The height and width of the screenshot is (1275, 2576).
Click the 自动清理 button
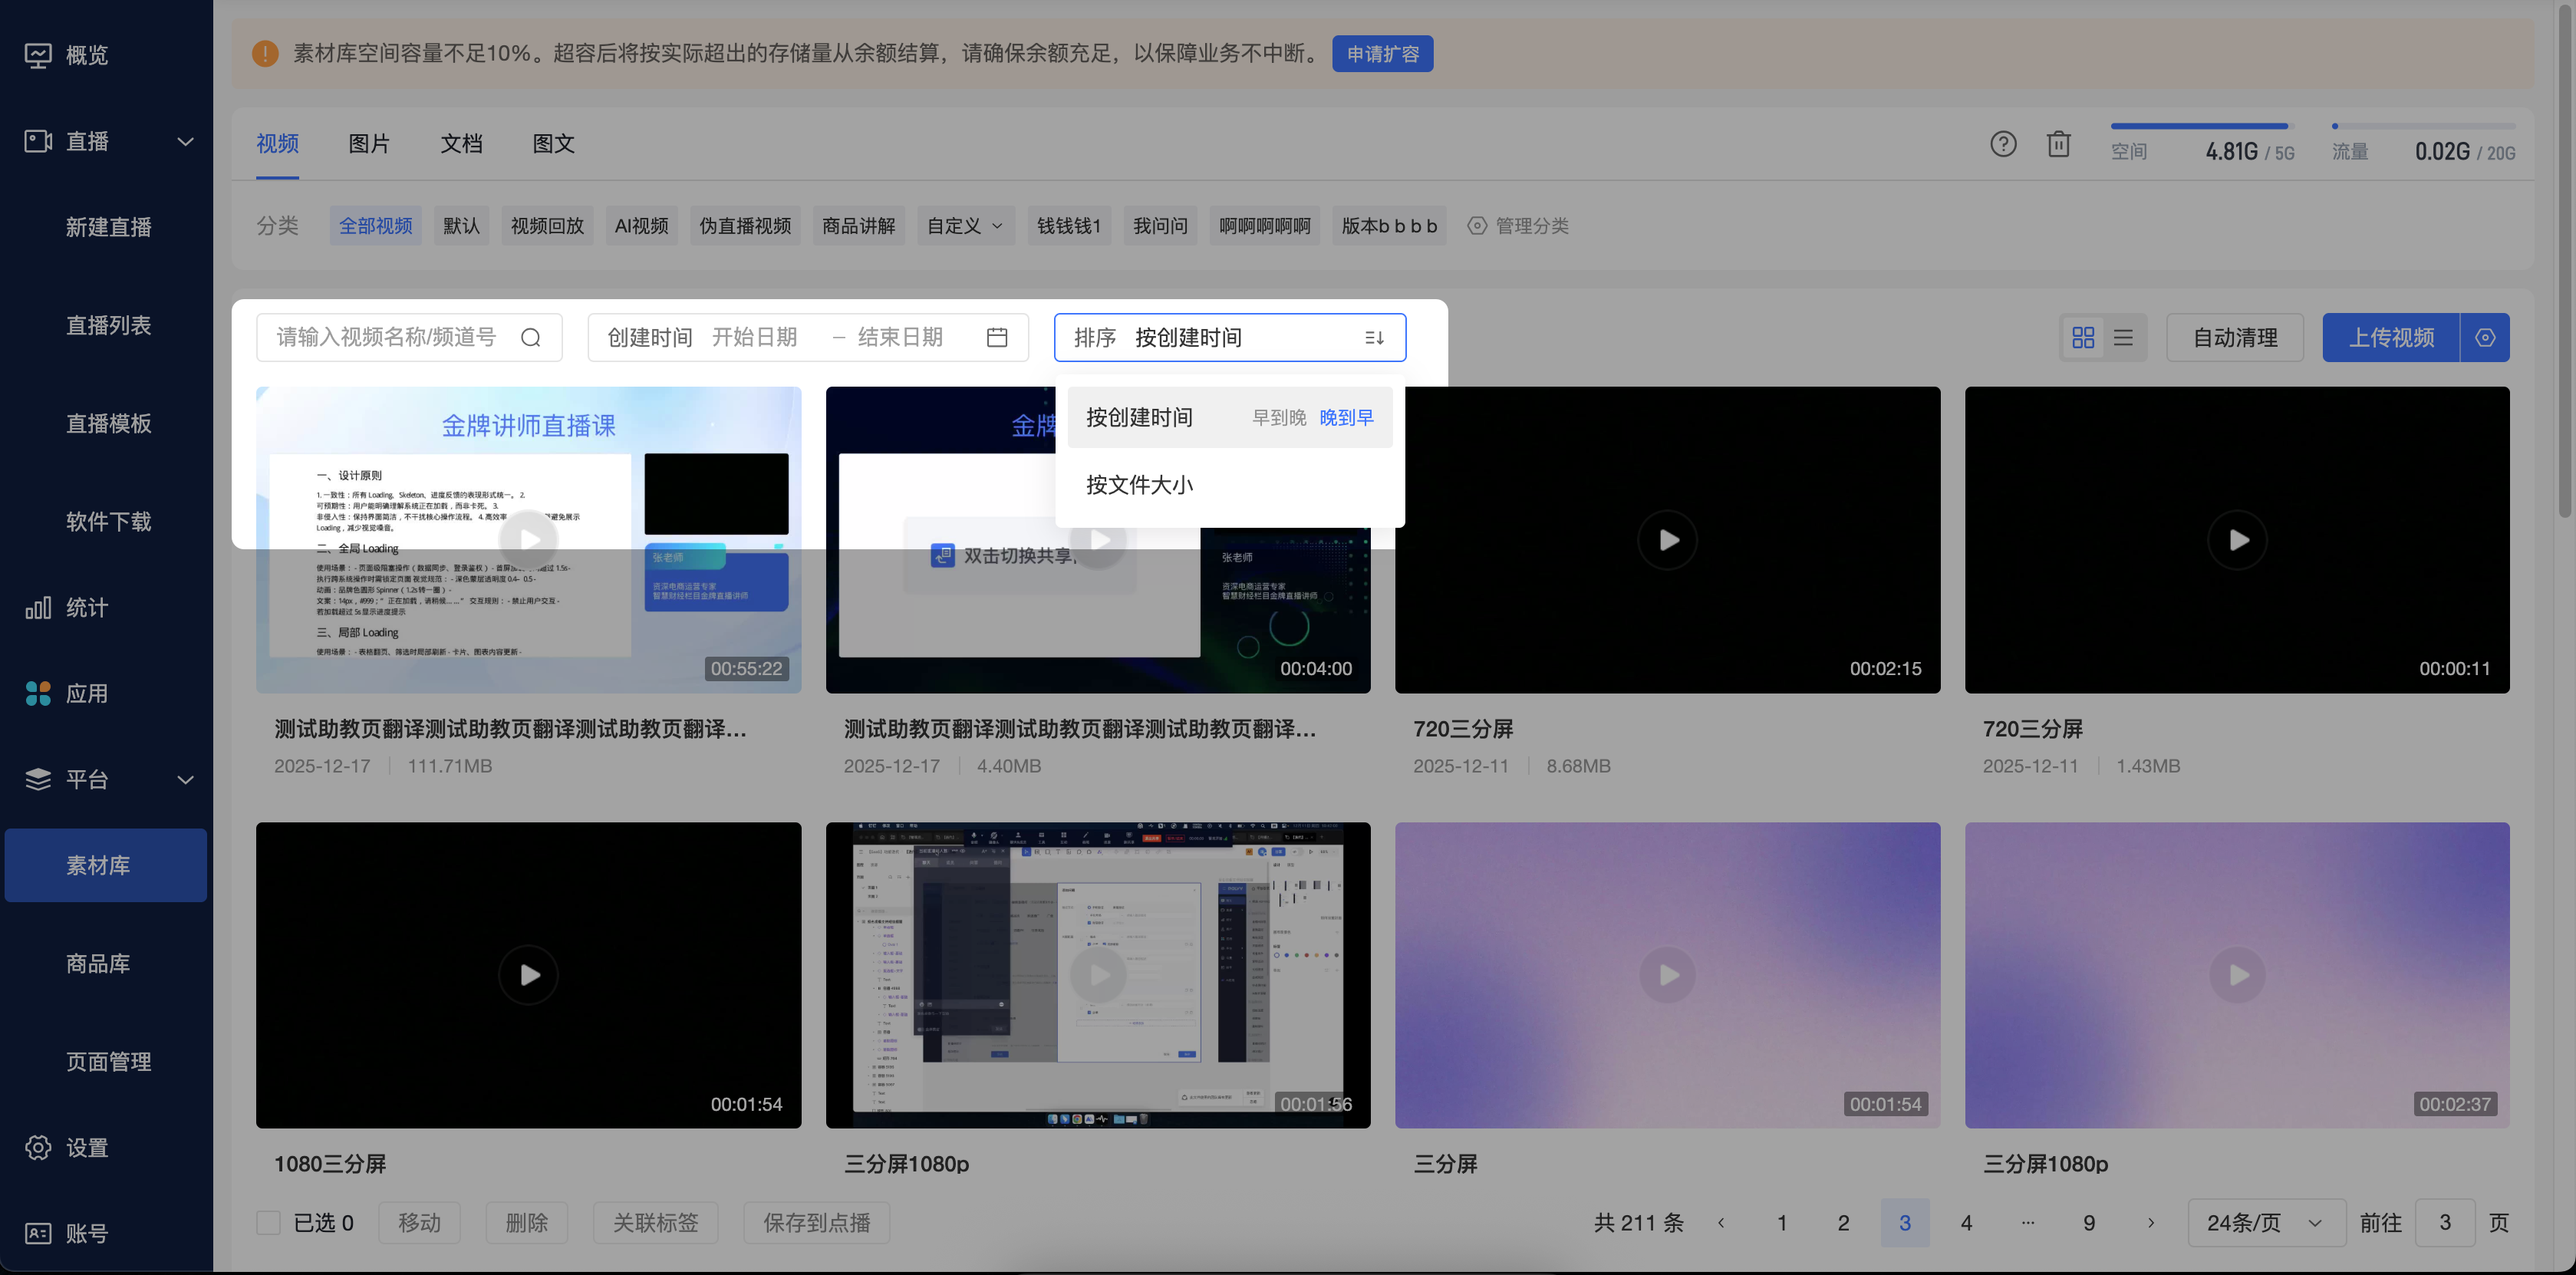click(2235, 338)
